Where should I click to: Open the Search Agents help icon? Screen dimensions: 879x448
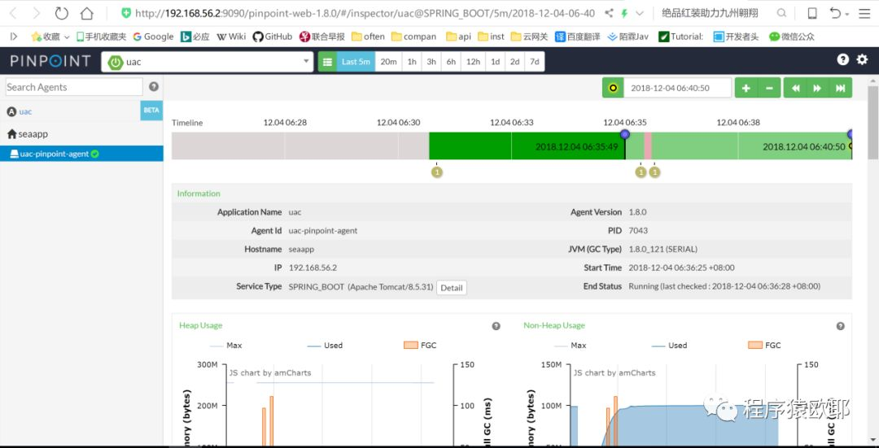pyautogui.click(x=154, y=87)
